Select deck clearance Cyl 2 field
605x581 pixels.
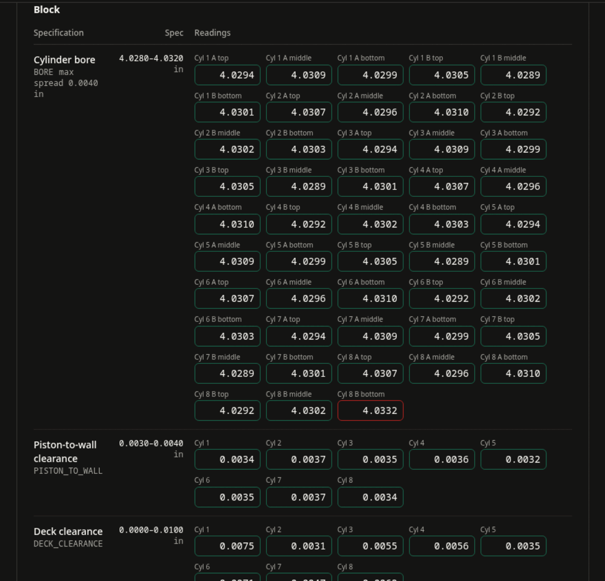coord(299,546)
